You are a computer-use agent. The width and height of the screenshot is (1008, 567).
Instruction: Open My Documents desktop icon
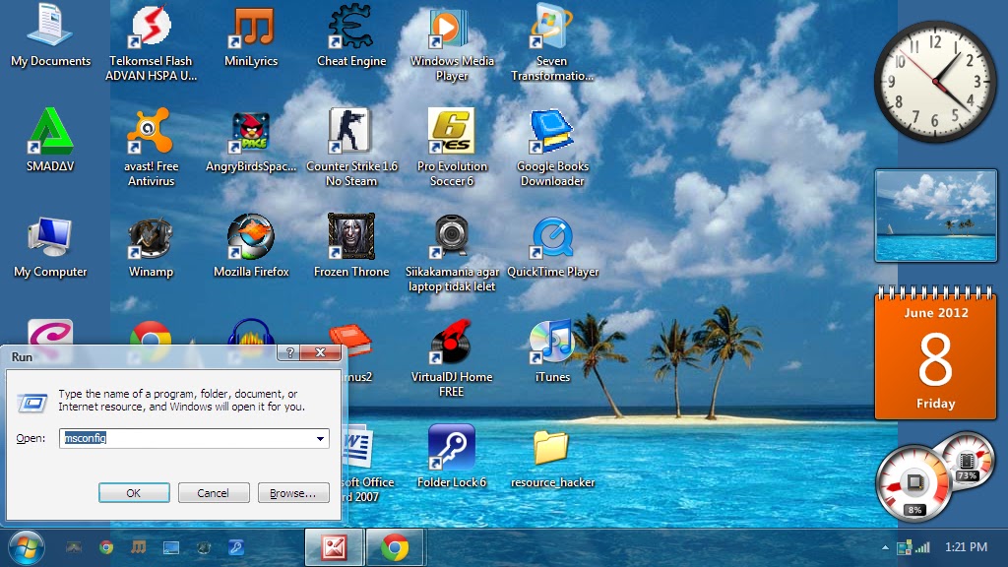pyautogui.click(x=50, y=36)
